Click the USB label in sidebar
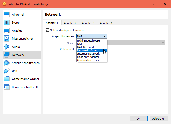This screenshot has width=171, height=124. point(14,71)
